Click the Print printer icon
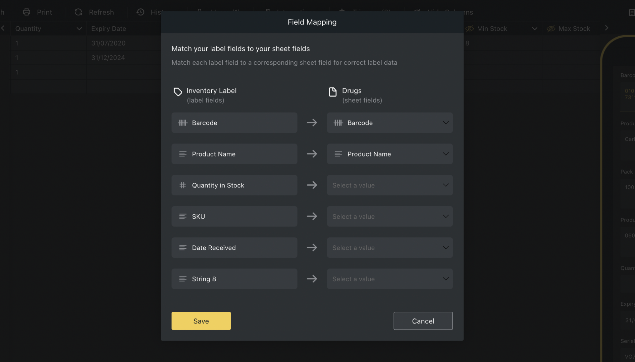The width and height of the screenshot is (635, 362). tap(27, 12)
